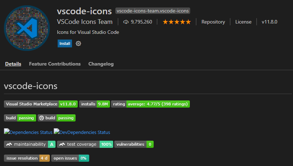The width and height of the screenshot is (293, 166).
Task: Open the Dependencies Status link
Action: [x=28, y=132]
